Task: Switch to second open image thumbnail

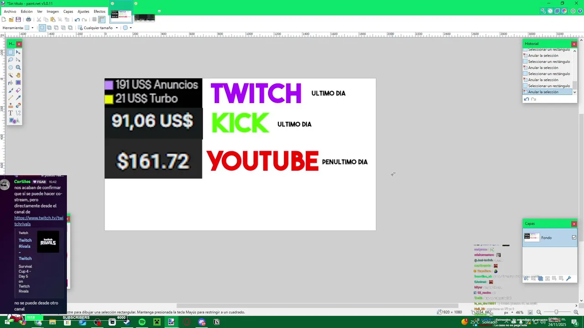Action: tap(144, 18)
